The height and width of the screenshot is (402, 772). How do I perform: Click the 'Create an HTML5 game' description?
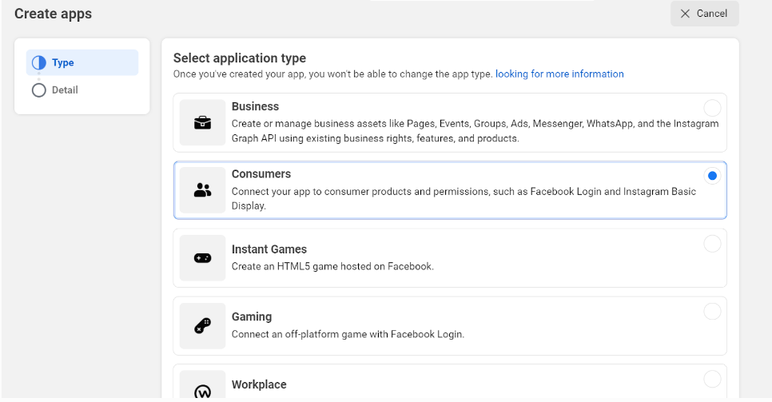click(332, 266)
